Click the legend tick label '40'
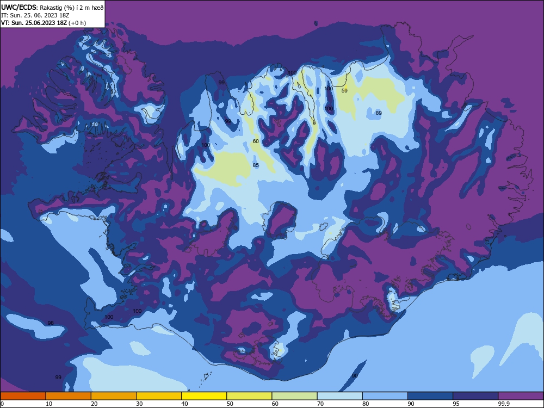Image resolution: width=544 pixels, height=408 pixels. pos(185,404)
